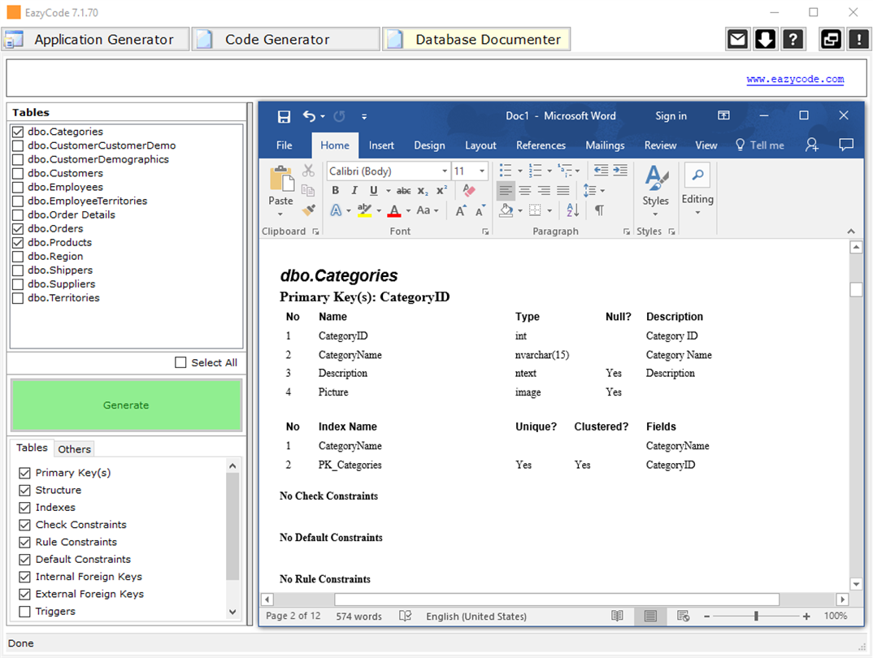The image size is (873, 658).
Task: Open the font size dropdown
Action: click(482, 171)
